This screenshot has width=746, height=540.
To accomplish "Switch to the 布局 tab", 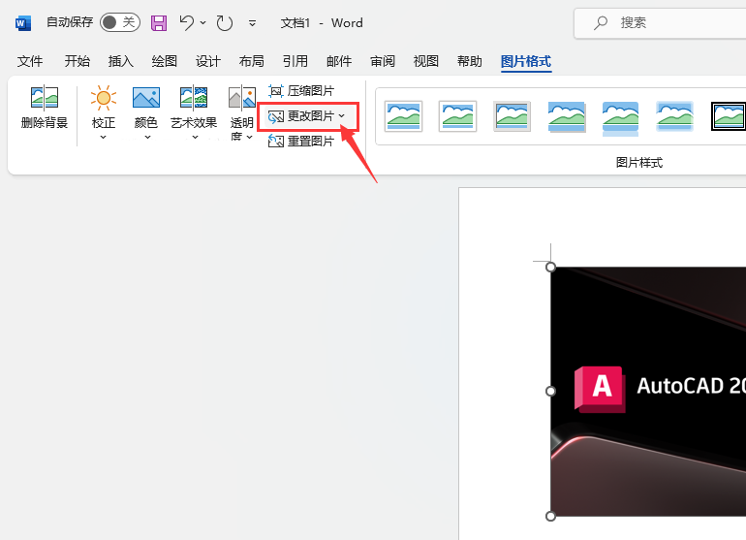I will (251, 61).
